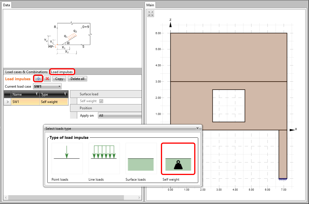Image resolution: width=309 pixels, height=204 pixels.
Task: Expand the SW1 row arrow
Action: pos(7,102)
